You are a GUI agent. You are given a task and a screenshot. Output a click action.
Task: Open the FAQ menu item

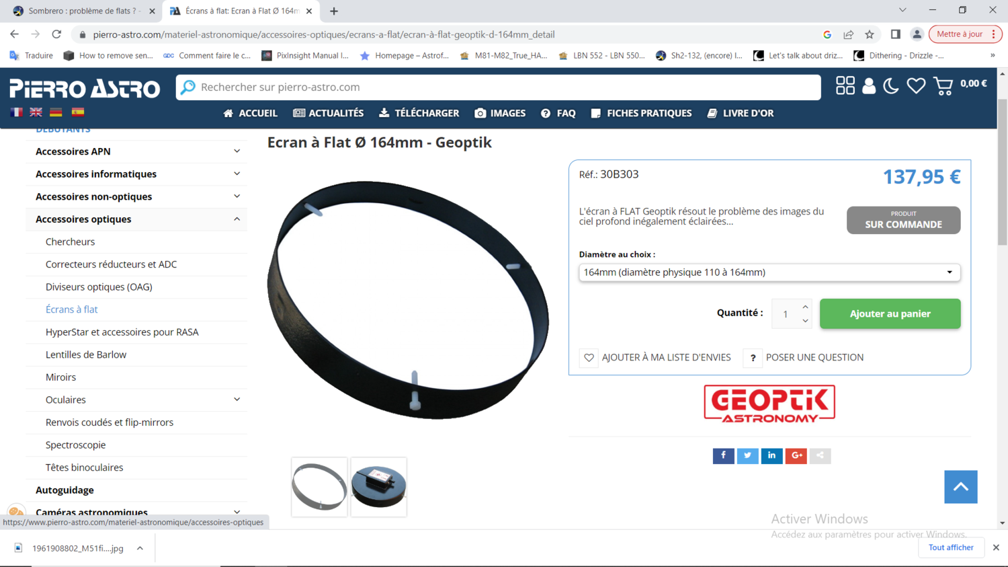pos(558,113)
